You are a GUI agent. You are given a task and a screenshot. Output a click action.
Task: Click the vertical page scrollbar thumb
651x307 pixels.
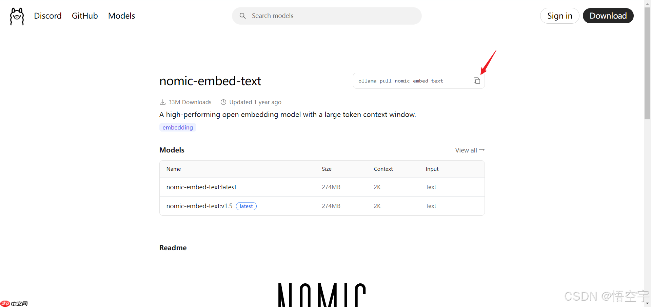click(647, 64)
